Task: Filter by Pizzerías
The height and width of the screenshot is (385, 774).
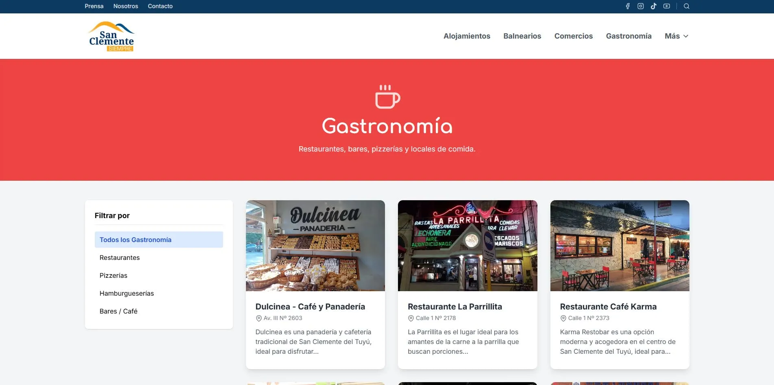Action: [x=159, y=275]
